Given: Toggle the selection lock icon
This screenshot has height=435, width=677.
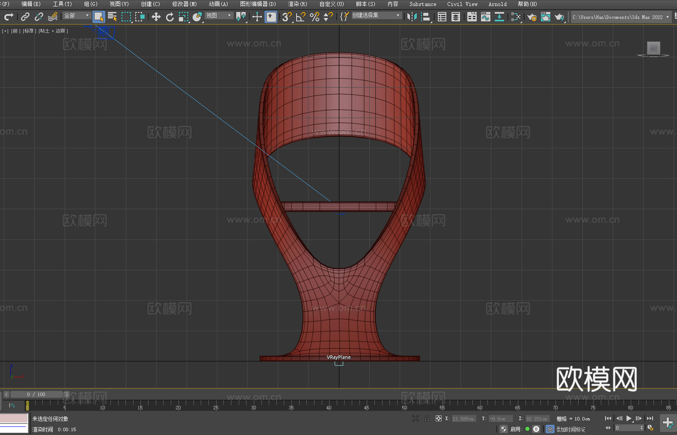Looking at the screenshot, I should tap(427, 418).
